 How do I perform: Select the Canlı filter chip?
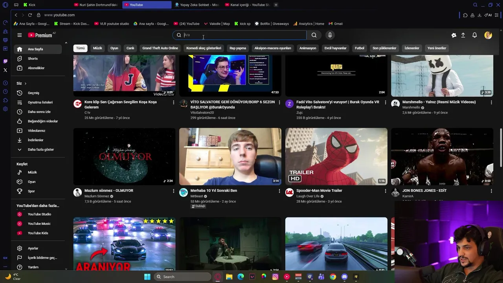130,48
